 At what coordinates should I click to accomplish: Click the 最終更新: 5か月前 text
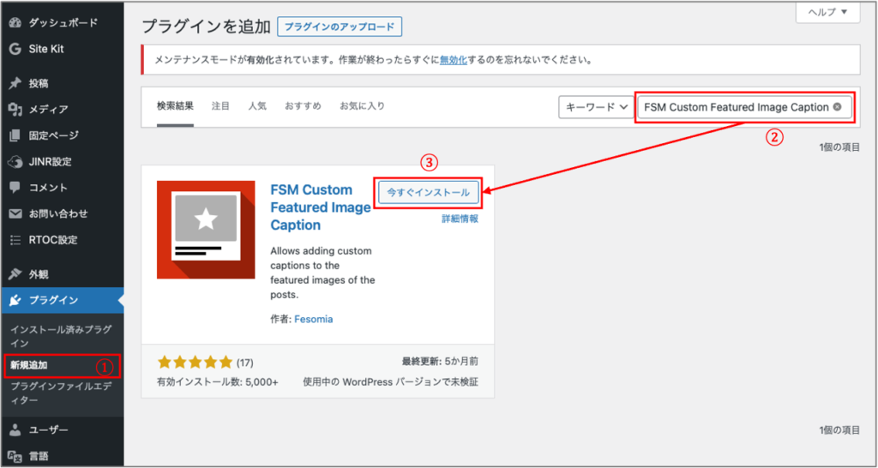coord(440,363)
